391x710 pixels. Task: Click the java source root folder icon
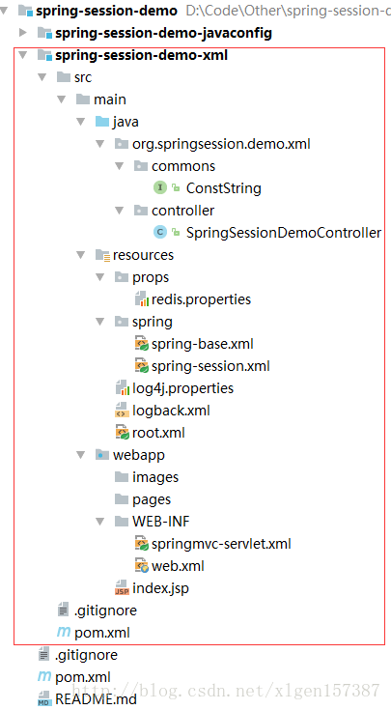click(102, 122)
